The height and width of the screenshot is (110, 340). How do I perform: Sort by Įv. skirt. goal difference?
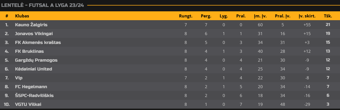pyautogui.click(x=307, y=16)
